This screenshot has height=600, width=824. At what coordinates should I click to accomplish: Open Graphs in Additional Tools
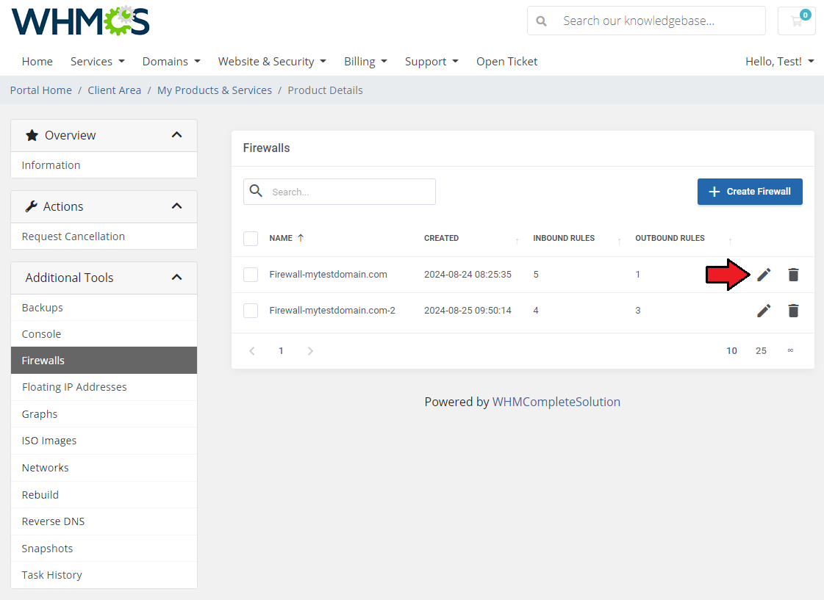104,414
